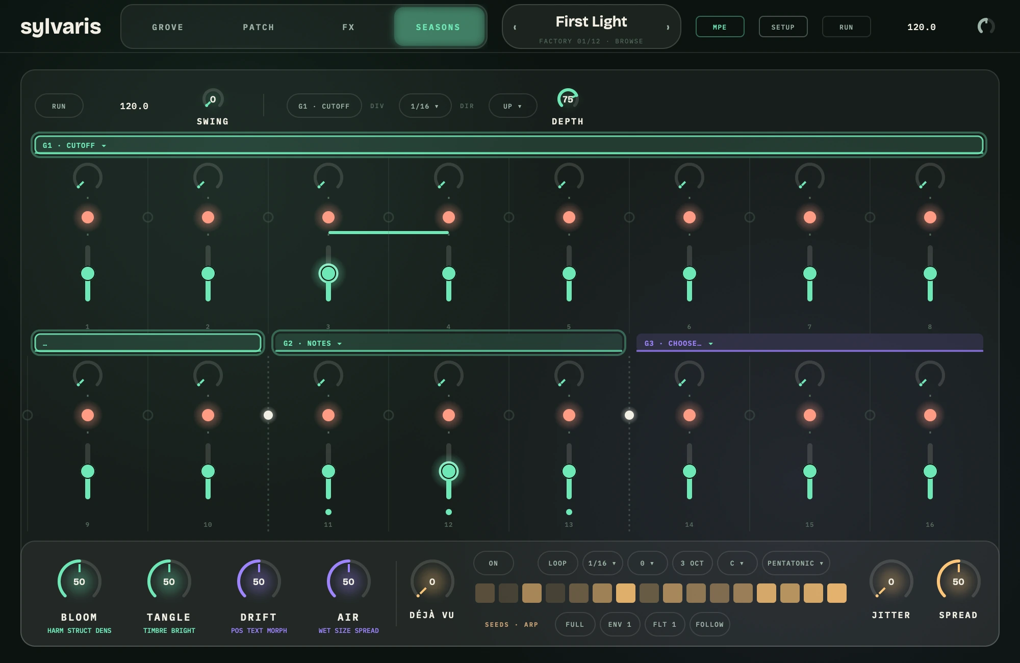Open the SETUP page
Screen dimensions: 1020x663
click(783, 27)
